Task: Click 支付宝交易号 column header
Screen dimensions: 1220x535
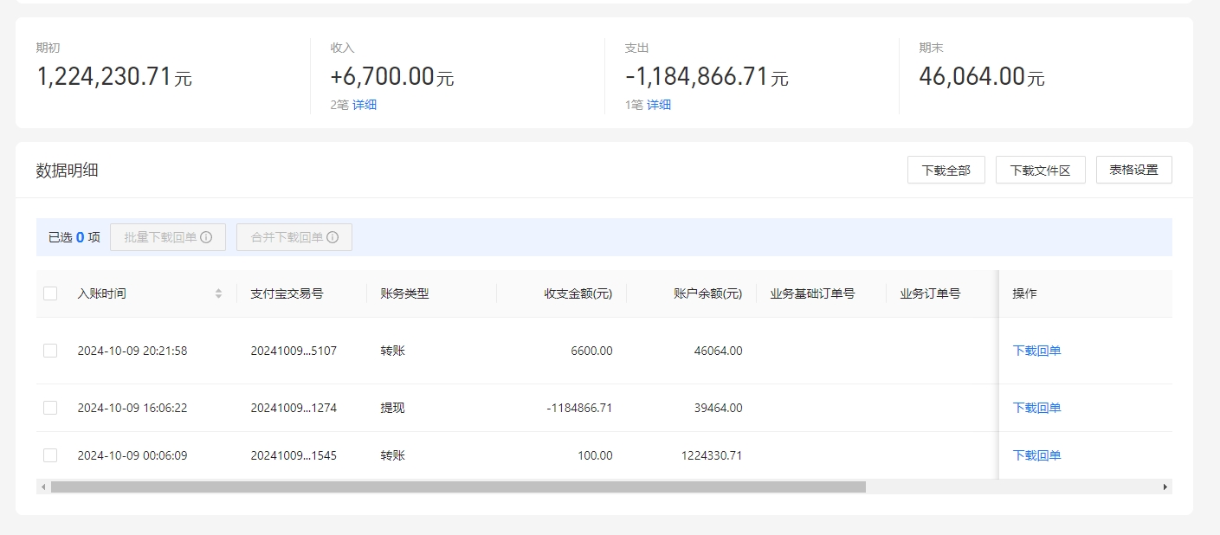Action: point(287,293)
